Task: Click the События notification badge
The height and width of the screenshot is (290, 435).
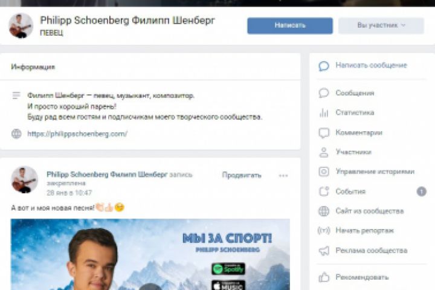Action: pos(422,192)
